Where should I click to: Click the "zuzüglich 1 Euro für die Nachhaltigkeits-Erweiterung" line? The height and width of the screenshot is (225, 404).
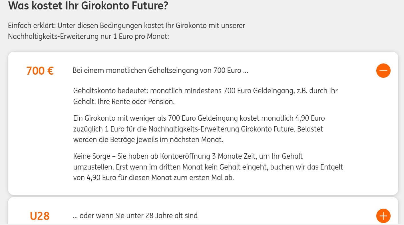coord(198,129)
